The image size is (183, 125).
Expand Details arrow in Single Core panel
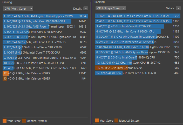(178, 8)
